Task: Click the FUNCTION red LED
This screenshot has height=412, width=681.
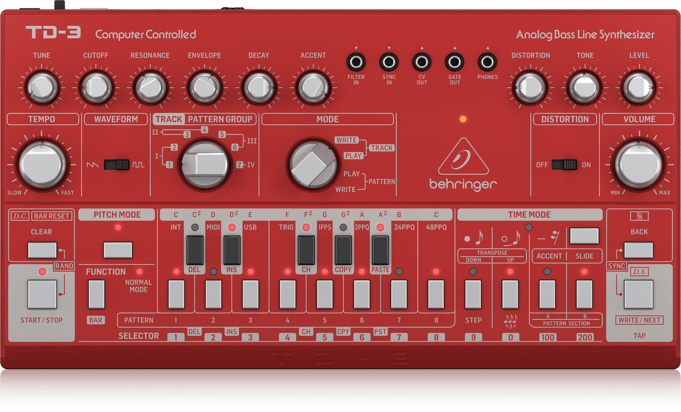Action: pos(139,271)
